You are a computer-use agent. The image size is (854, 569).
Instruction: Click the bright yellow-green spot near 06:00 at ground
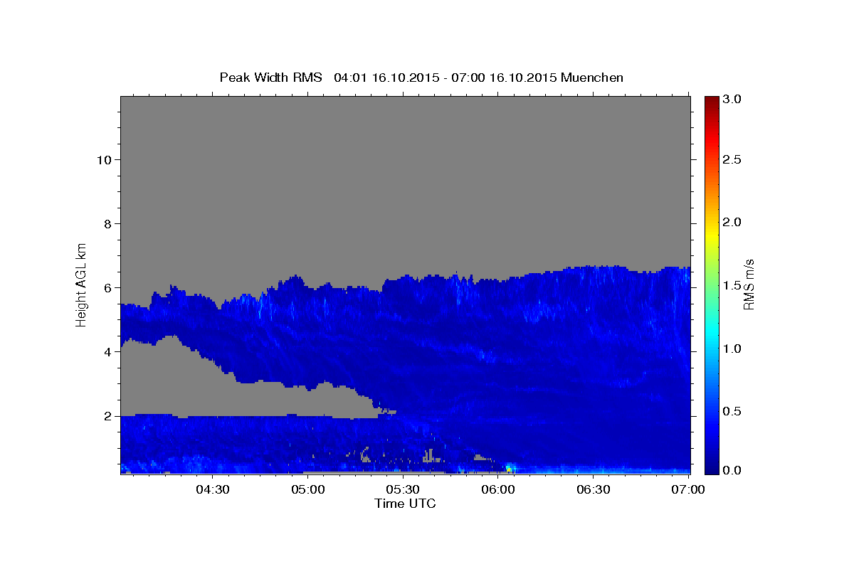tap(509, 469)
